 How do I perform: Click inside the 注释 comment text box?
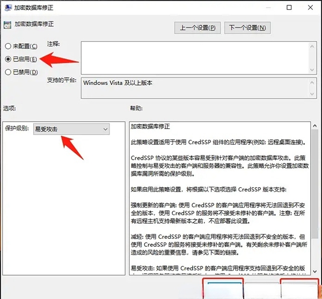click(x=195, y=58)
